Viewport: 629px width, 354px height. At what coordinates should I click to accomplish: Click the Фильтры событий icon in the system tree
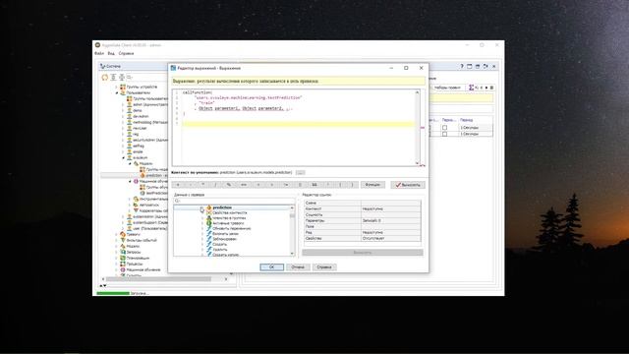click(123, 240)
